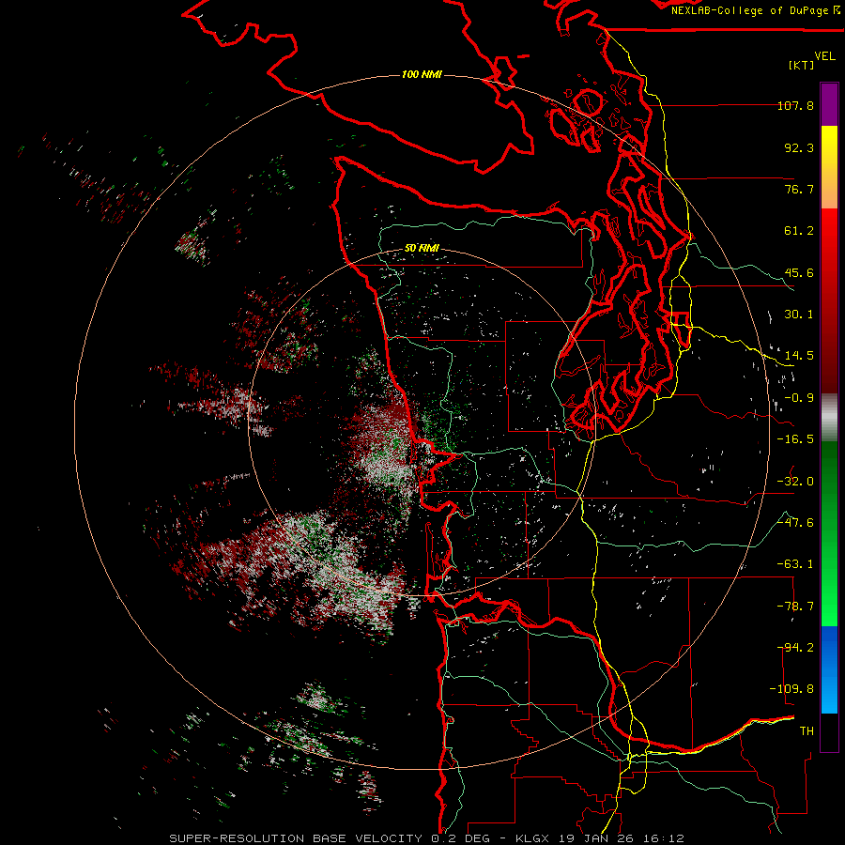The image size is (845, 845).
Task: Click the bright green segment of color bar
Action: [829, 533]
